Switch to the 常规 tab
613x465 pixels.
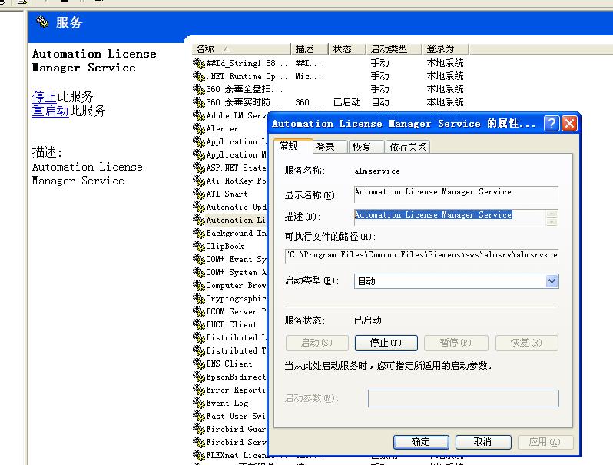pyautogui.click(x=293, y=146)
